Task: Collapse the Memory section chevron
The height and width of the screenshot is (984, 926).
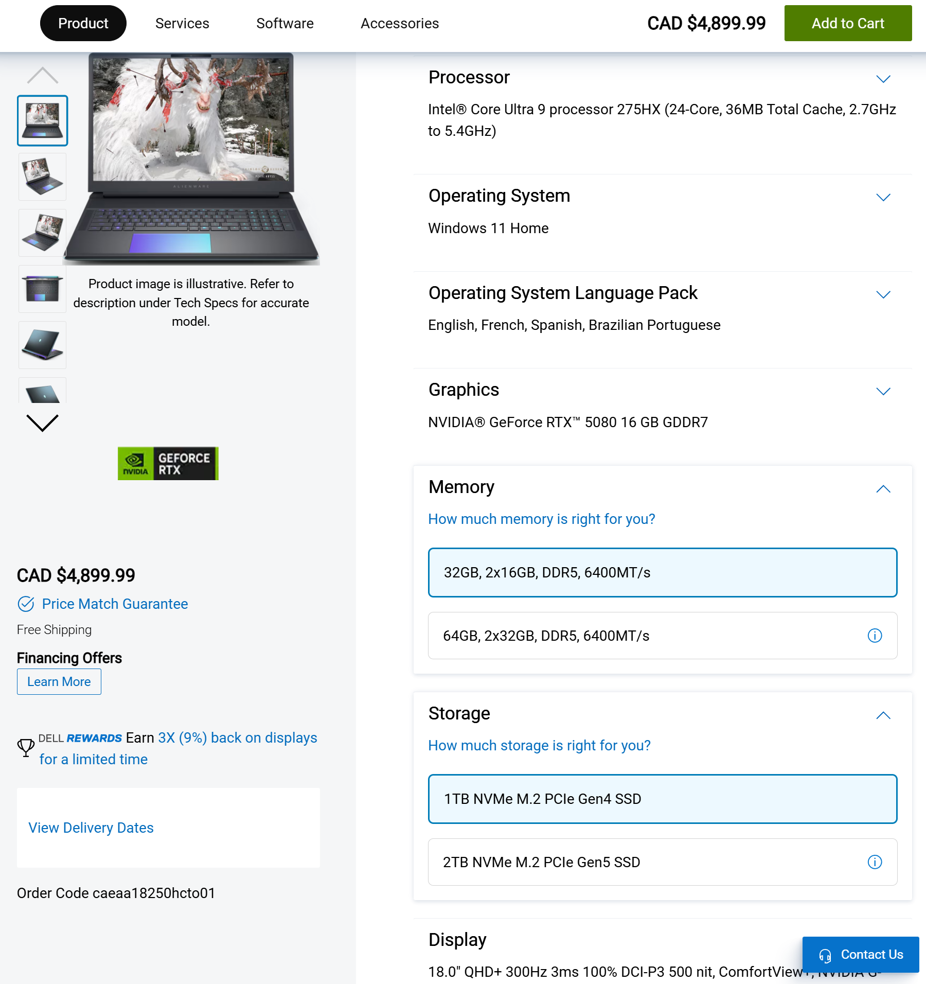Action: coord(883,489)
